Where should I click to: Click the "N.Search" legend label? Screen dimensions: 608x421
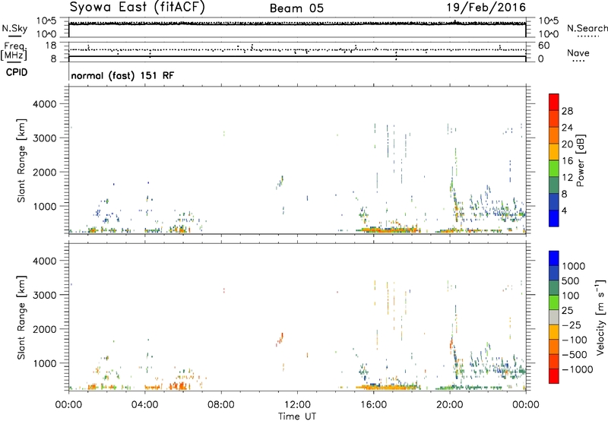pyautogui.click(x=587, y=28)
